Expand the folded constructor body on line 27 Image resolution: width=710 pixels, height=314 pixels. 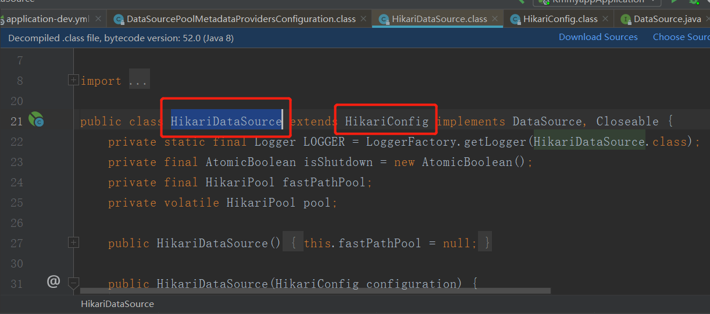coord(73,242)
